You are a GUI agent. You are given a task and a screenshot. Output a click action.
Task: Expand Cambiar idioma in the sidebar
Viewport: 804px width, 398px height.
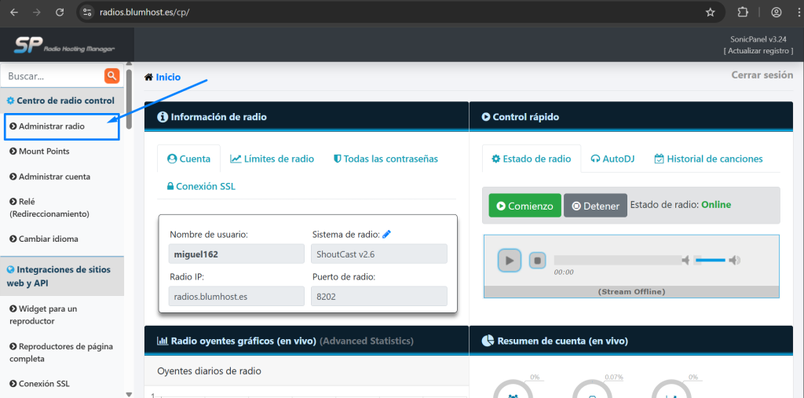pyautogui.click(x=48, y=239)
